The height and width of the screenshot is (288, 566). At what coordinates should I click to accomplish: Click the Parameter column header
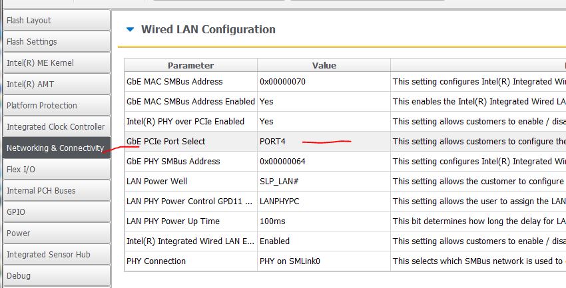pyautogui.click(x=190, y=65)
